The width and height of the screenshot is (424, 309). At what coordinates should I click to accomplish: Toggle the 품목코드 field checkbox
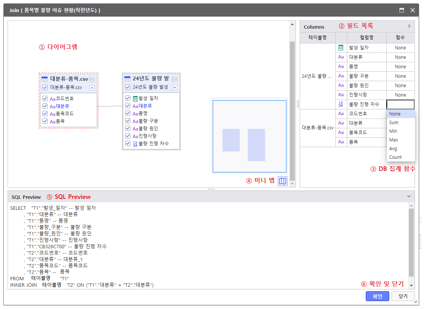tap(45, 114)
